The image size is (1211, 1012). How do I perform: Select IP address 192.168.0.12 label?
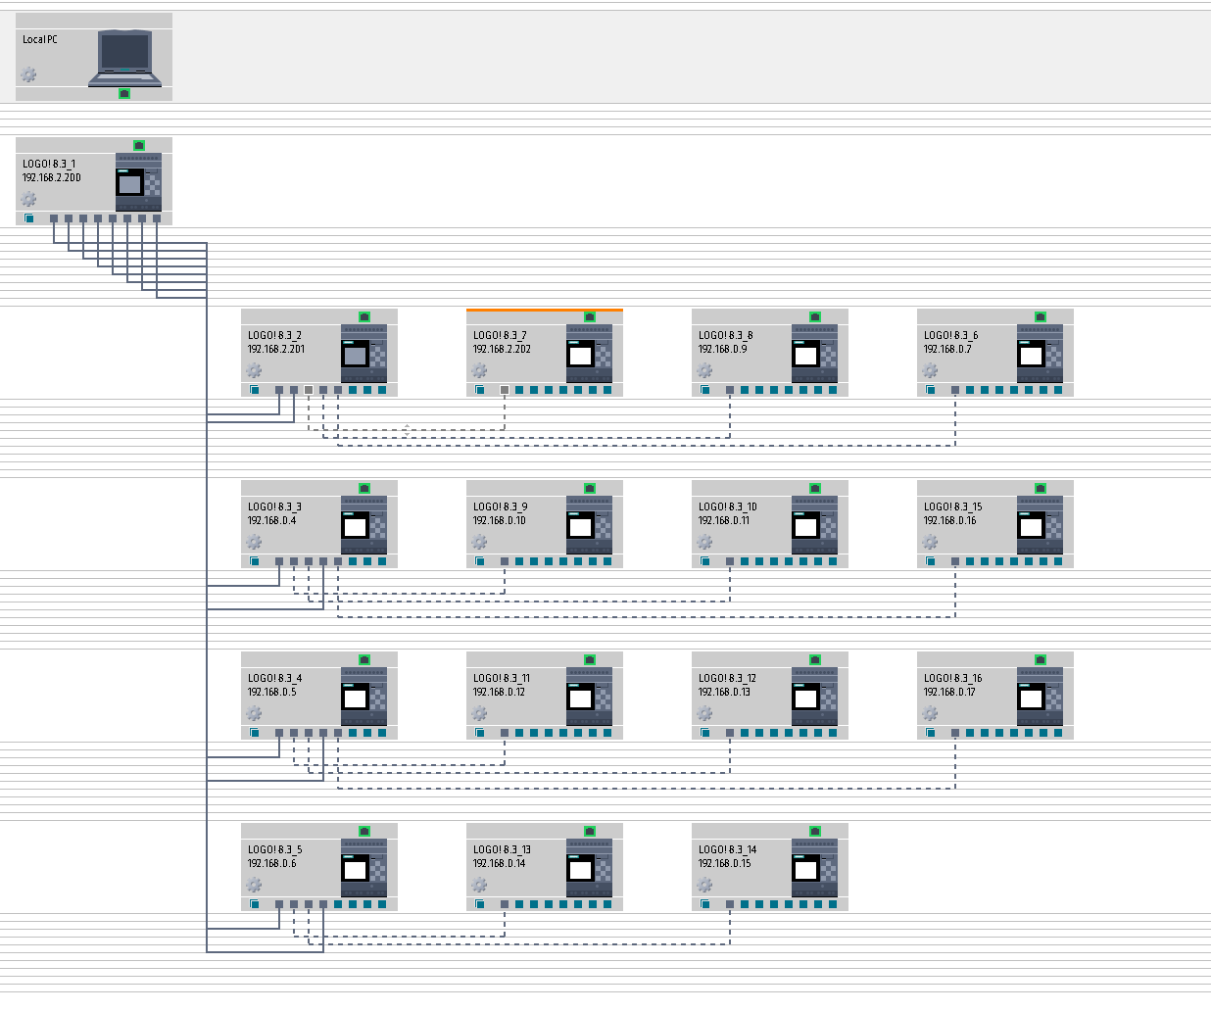pyautogui.click(x=499, y=692)
